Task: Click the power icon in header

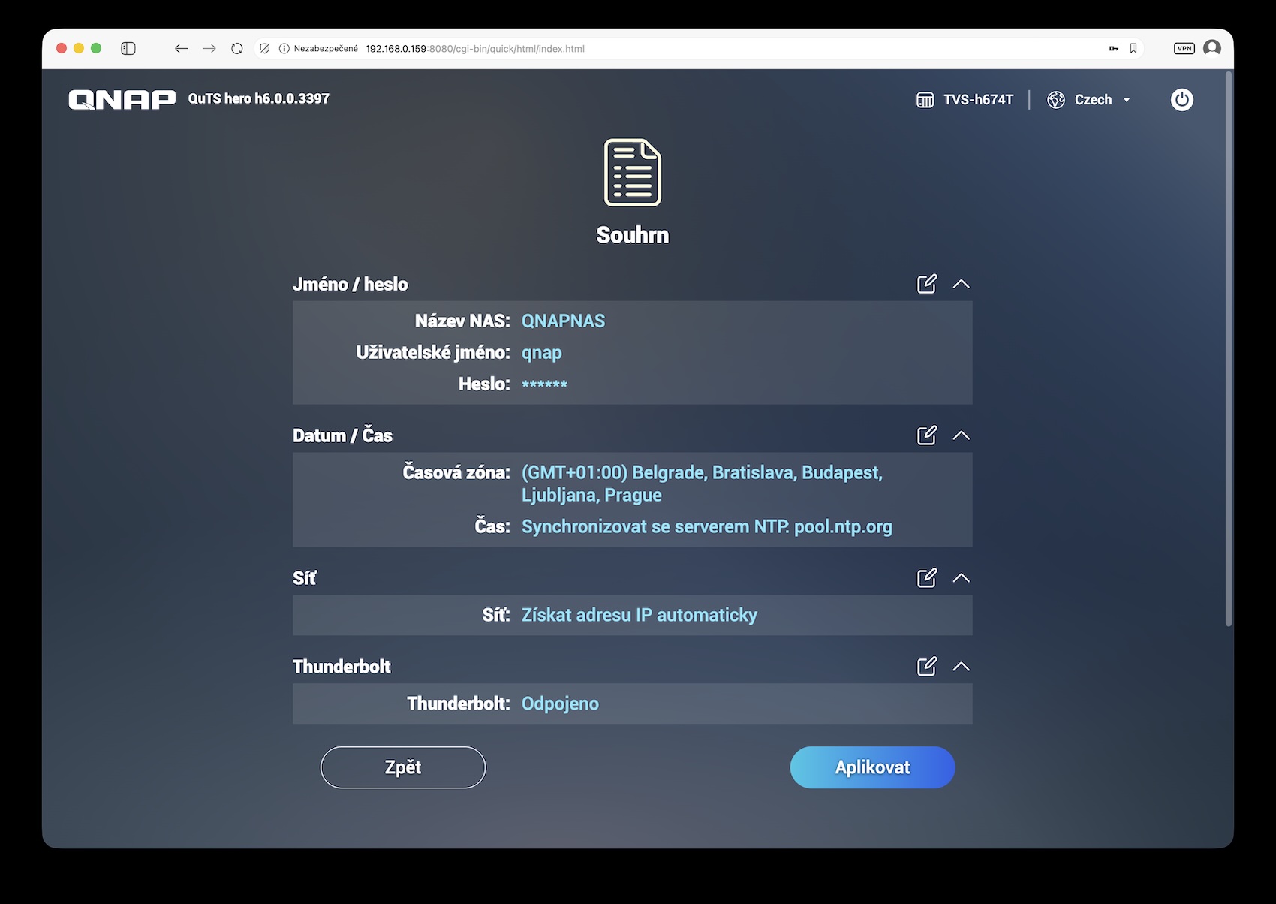Action: pos(1181,100)
